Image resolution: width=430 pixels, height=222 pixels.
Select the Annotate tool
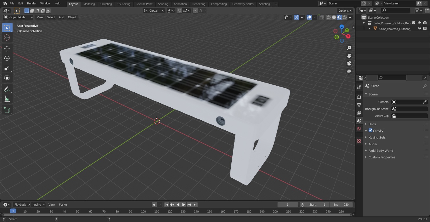pos(7,89)
